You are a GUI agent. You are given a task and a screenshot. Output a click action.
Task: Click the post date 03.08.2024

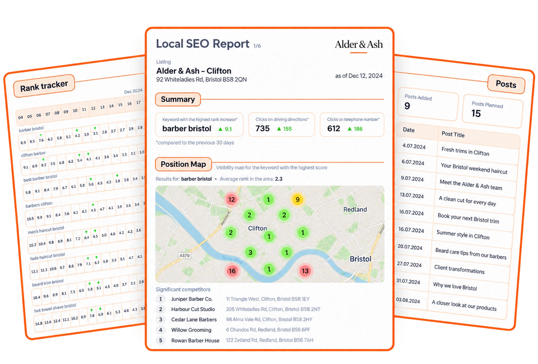[x=408, y=300]
